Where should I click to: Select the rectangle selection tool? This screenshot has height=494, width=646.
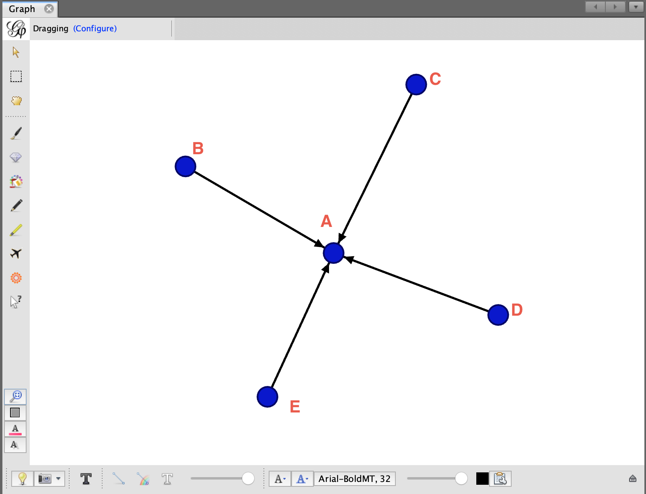[x=16, y=76]
